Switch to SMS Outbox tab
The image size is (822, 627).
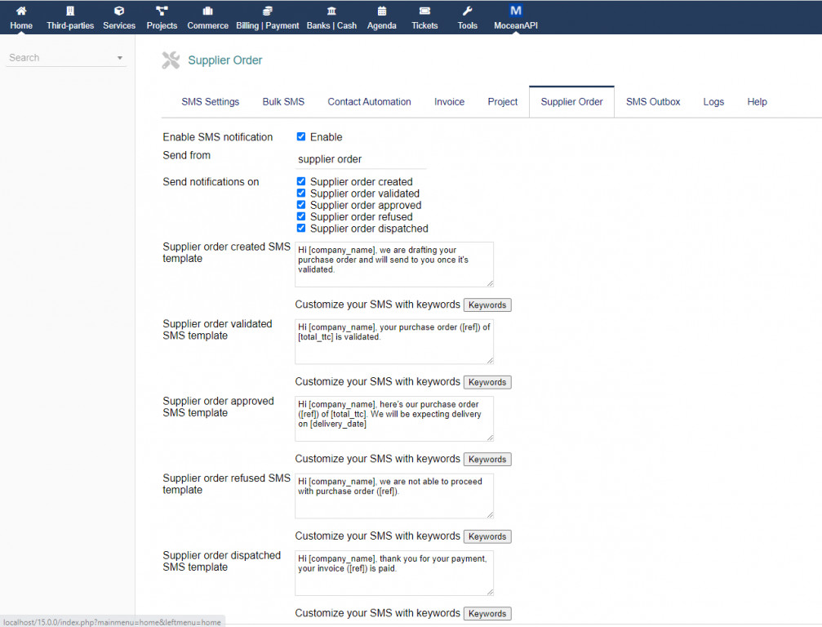tap(653, 102)
